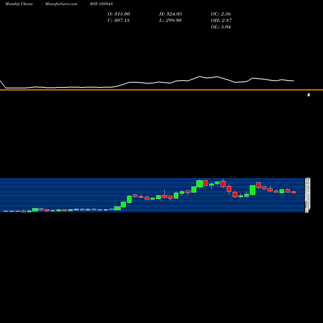323x323 pixels.
Task: Select the open price 'O: 315.00'
Action: pyautogui.click(x=119, y=14)
